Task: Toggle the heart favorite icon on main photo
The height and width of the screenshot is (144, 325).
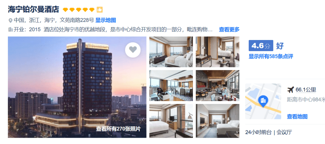Action: (133, 50)
